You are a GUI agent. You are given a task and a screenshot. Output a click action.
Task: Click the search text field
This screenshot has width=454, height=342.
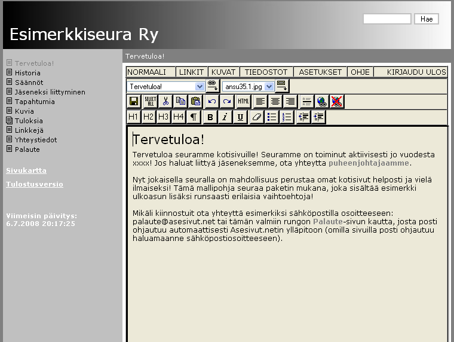386,19
